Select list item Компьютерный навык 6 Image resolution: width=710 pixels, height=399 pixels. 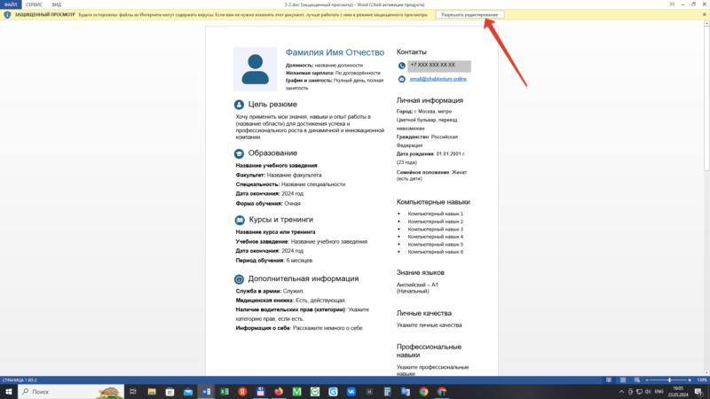436,252
